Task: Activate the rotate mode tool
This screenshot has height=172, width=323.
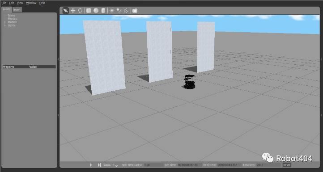Action: point(80,11)
